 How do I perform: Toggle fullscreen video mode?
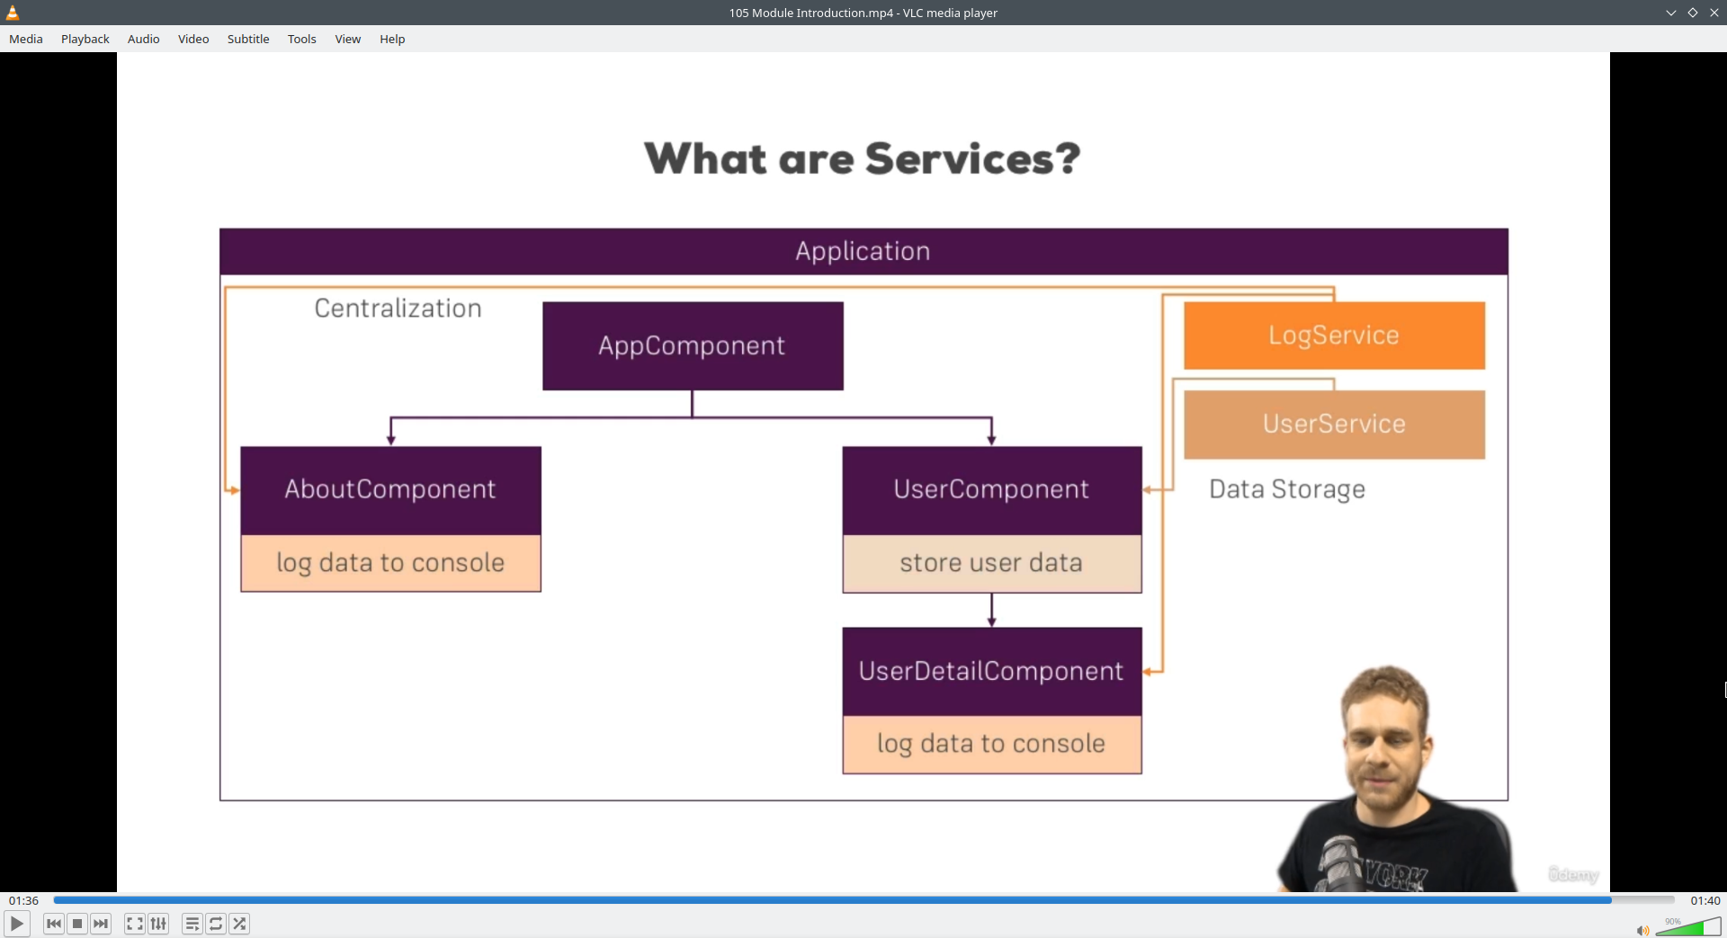pyautogui.click(x=135, y=924)
